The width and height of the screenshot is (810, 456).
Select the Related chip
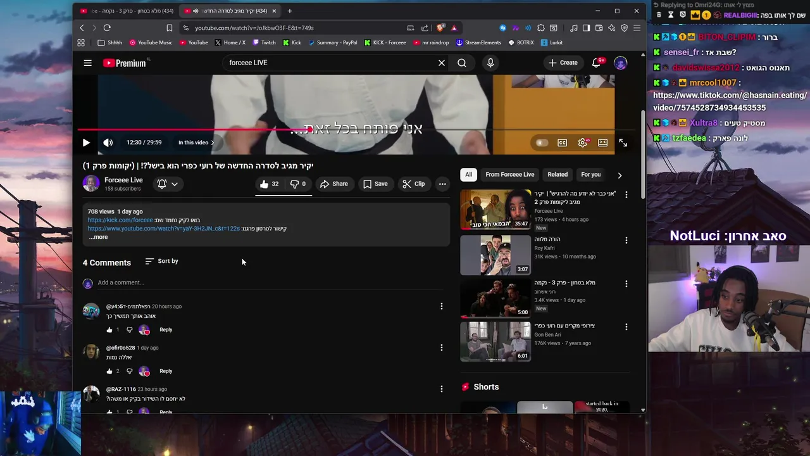coord(558,175)
